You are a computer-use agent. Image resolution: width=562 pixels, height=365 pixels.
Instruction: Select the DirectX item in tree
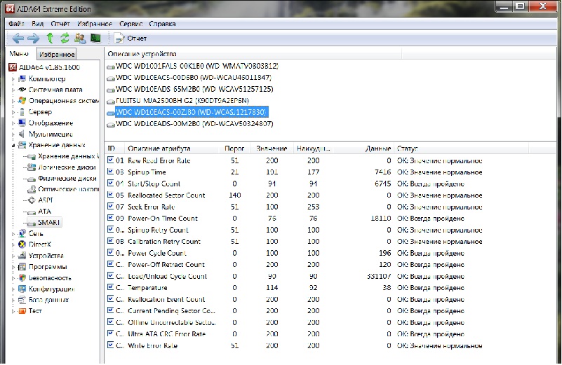click(x=39, y=245)
